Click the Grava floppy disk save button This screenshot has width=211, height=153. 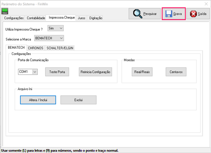click(x=173, y=14)
